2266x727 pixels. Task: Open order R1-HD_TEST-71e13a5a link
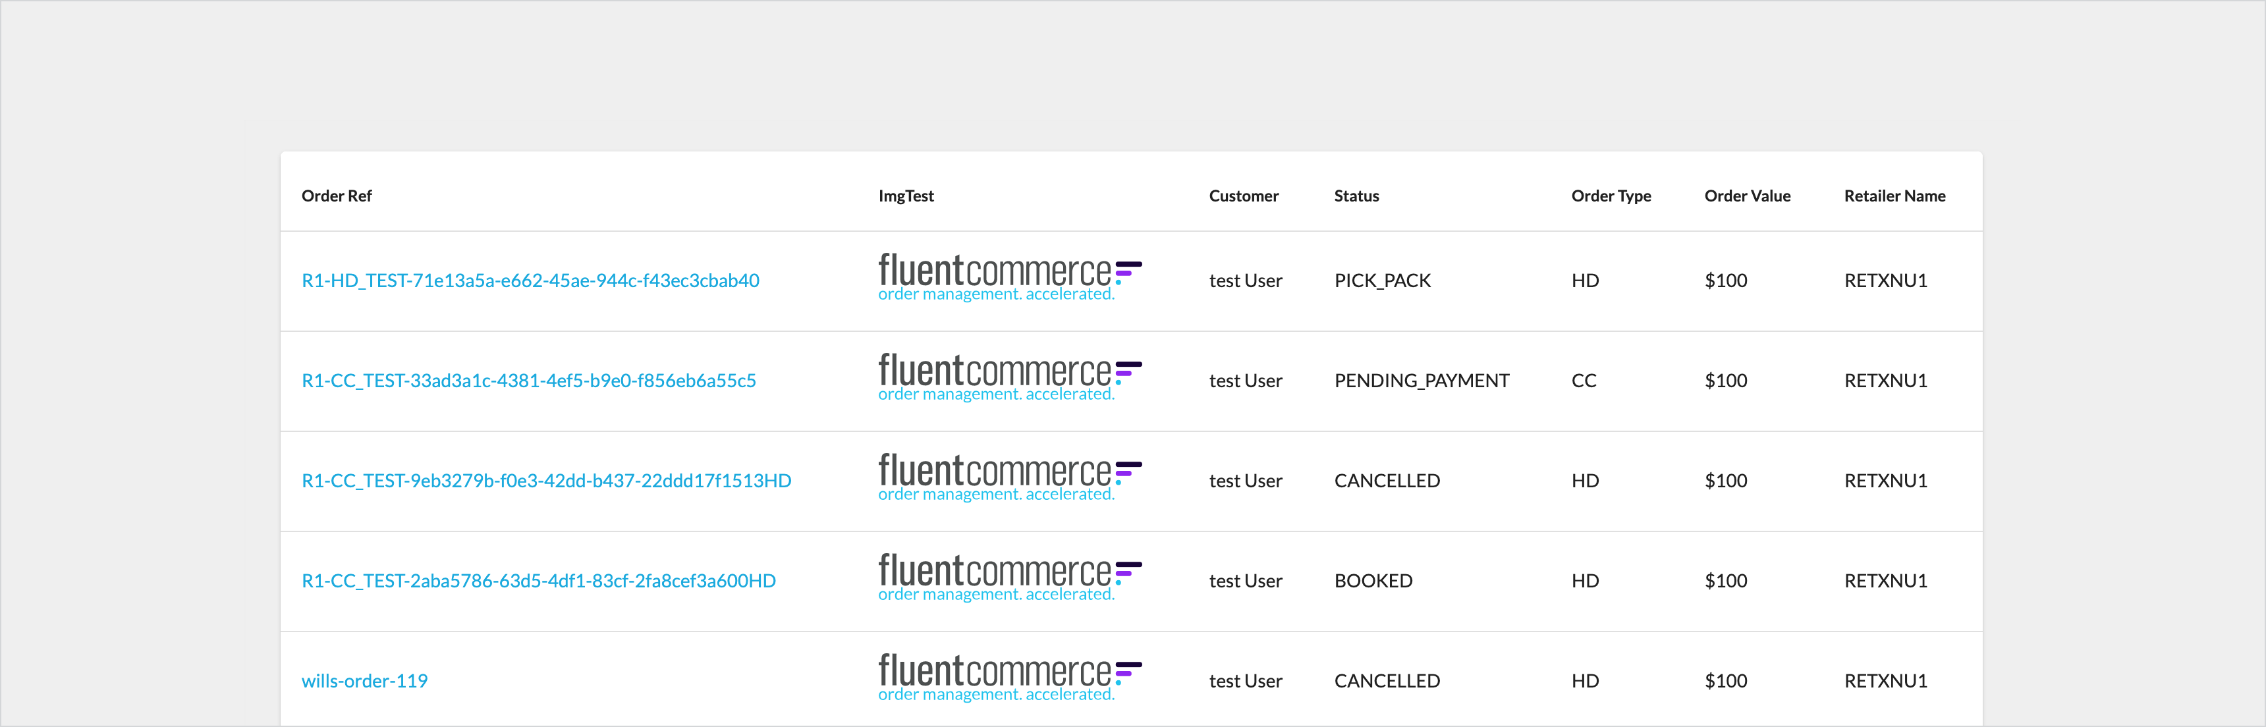tap(530, 281)
